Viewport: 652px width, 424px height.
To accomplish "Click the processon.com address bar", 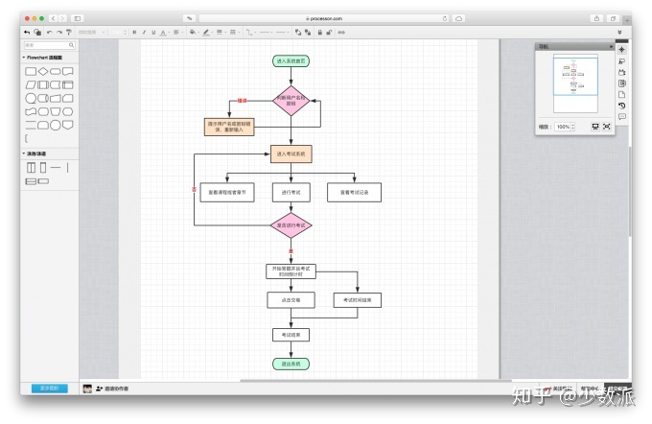I will point(323,18).
